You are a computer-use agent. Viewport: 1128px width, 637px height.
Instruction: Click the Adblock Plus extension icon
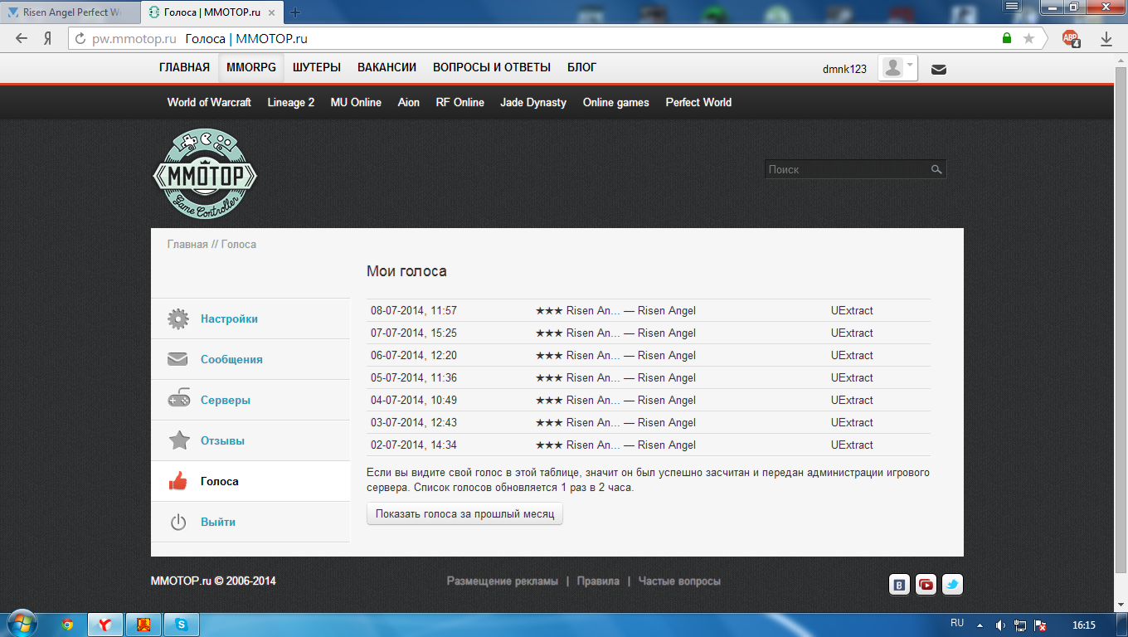click(x=1072, y=38)
